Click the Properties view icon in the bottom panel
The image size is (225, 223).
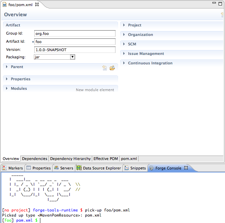click(28, 168)
